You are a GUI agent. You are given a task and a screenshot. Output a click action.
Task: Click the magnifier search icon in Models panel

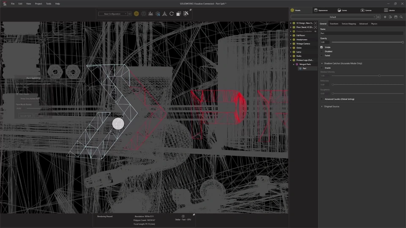click(401, 17)
